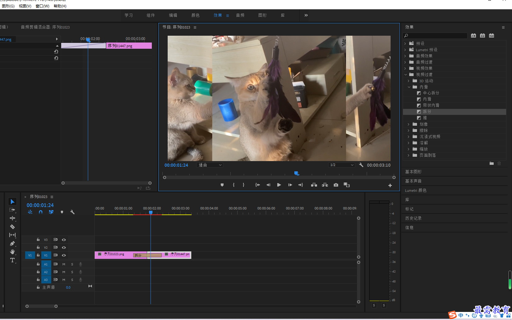The height and width of the screenshot is (320, 512).
Task: Select the 拆分 transition on timeline clip
Action: coord(147,255)
